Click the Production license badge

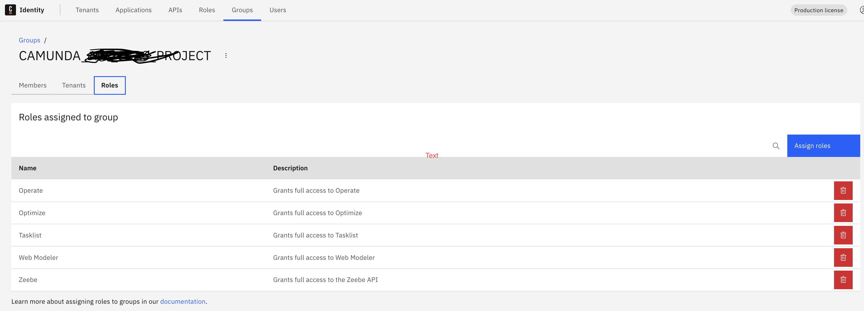818,10
